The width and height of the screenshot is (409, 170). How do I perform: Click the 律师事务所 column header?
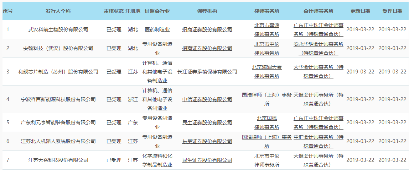(x=267, y=11)
